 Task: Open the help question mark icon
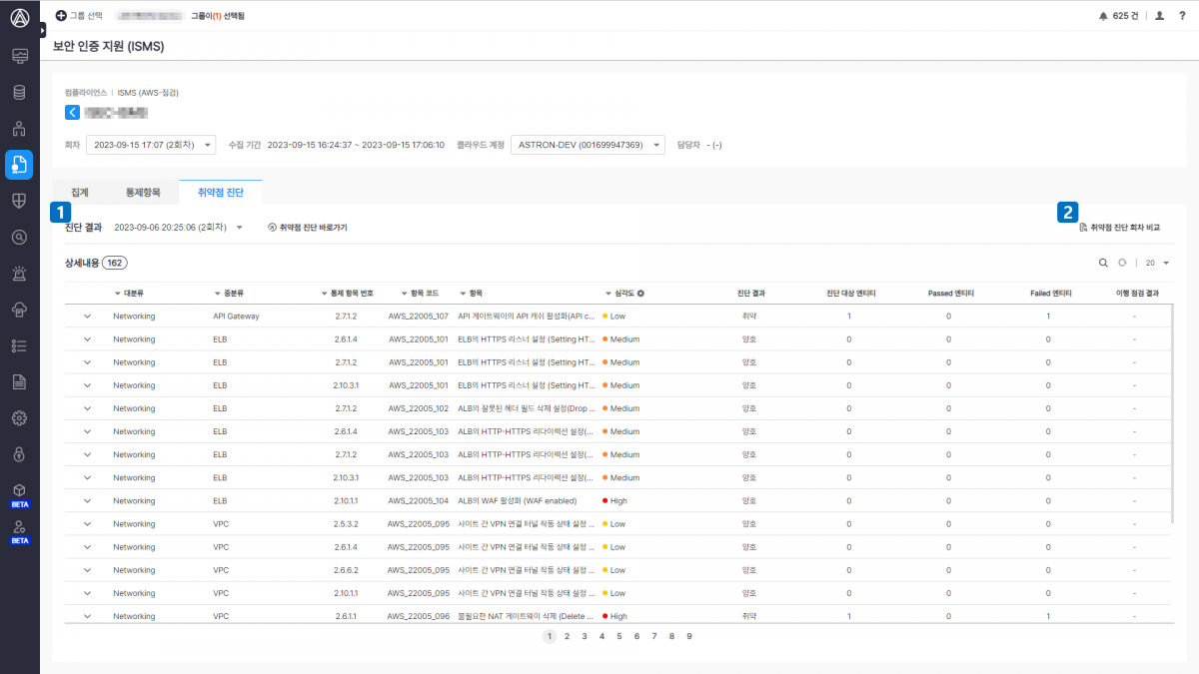(x=1182, y=16)
